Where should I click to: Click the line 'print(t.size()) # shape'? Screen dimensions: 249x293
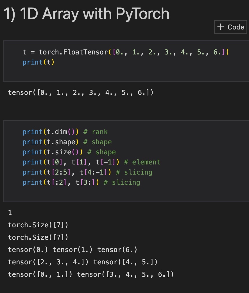pos(69,152)
